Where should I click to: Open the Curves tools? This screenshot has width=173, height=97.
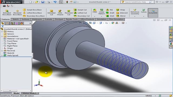(x=144, y=11)
